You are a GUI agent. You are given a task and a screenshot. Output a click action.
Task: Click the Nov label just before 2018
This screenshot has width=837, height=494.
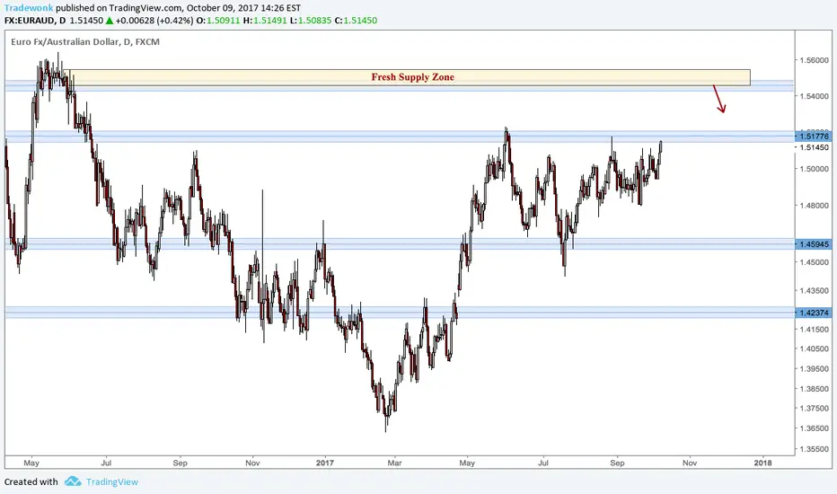click(x=690, y=463)
